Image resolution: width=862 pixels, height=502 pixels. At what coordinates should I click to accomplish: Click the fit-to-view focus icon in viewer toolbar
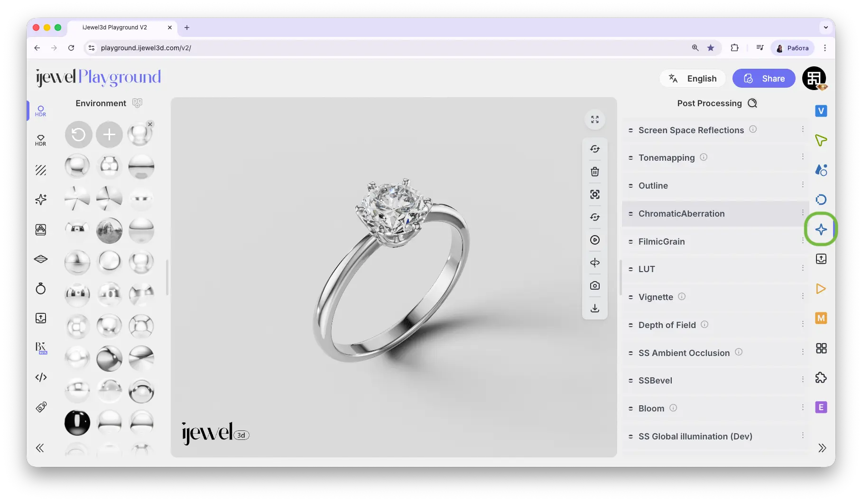pos(595,194)
